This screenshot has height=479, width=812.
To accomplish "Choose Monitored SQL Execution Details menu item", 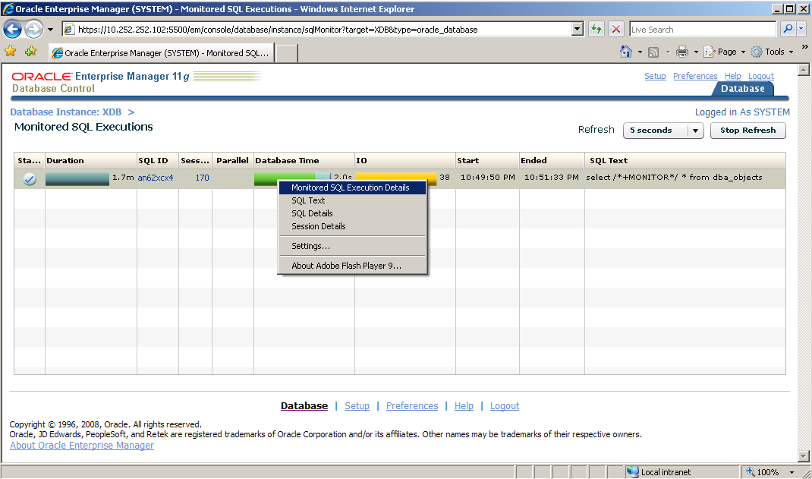I will [x=353, y=188].
